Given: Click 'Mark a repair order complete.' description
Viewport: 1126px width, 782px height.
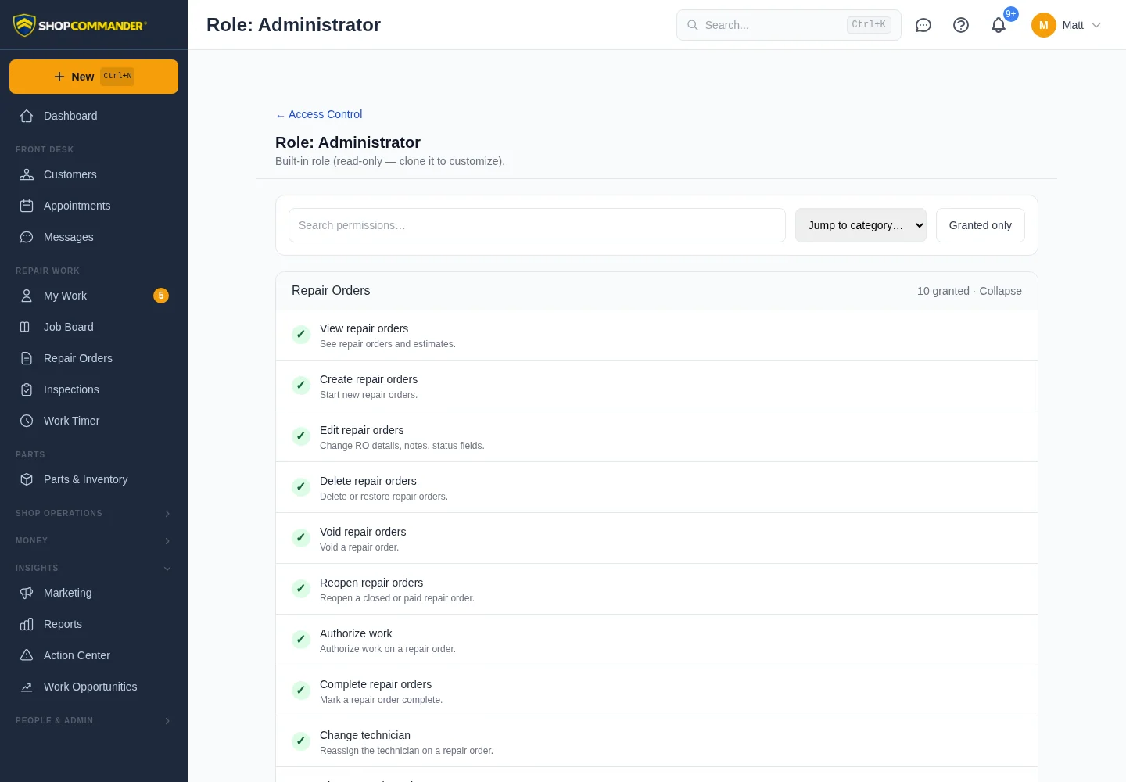Looking at the screenshot, I should [381, 700].
